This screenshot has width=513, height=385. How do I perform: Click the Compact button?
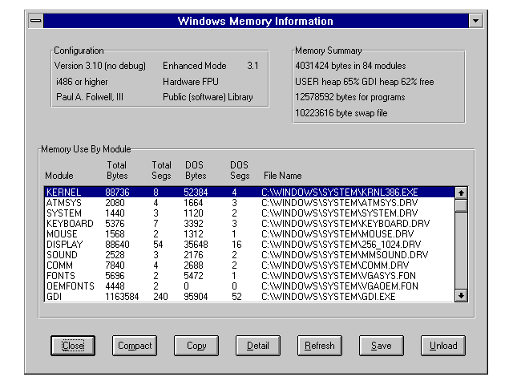click(135, 346)
